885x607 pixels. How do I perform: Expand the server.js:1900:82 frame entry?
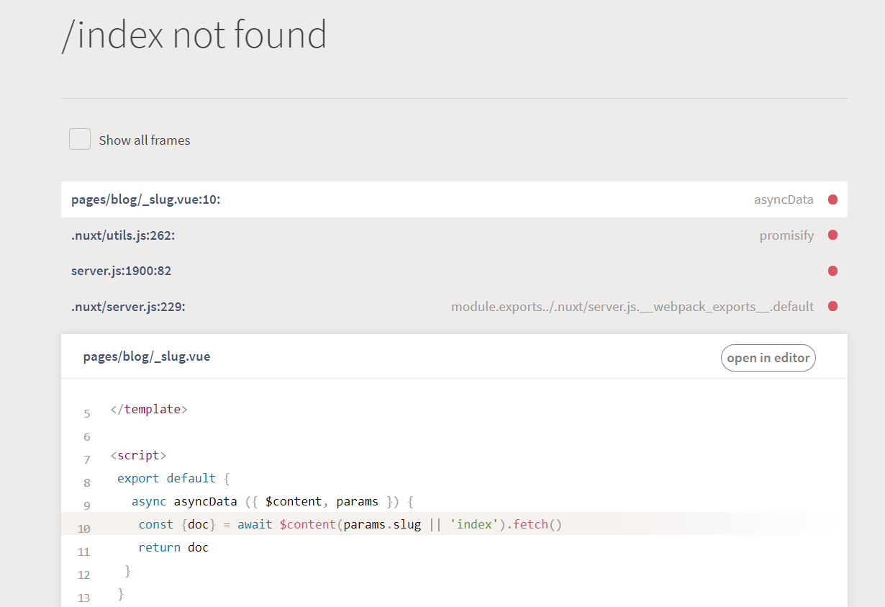click(121, 271)
